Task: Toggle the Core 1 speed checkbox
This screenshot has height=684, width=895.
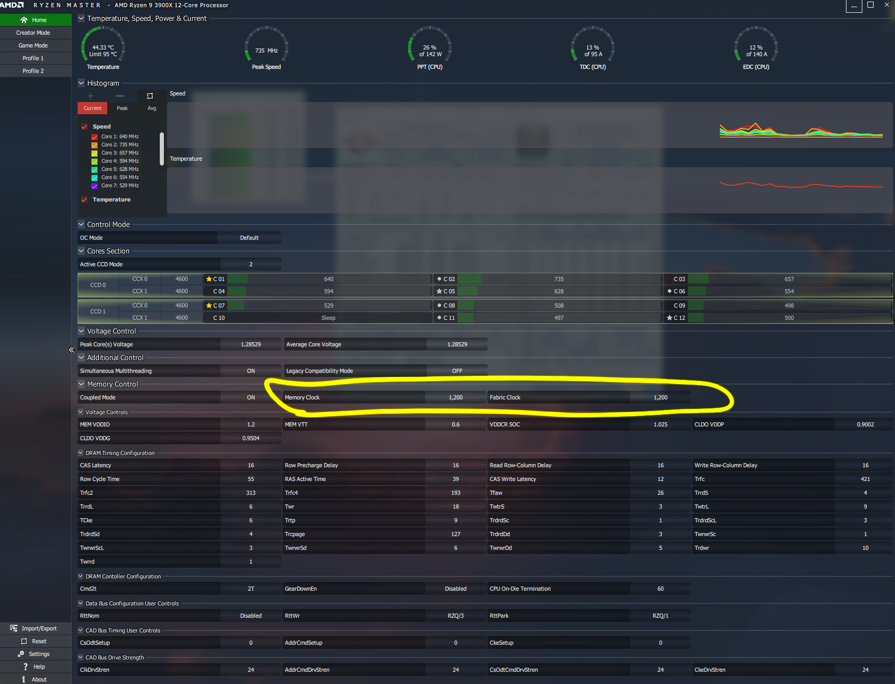Action: (94, 137)
